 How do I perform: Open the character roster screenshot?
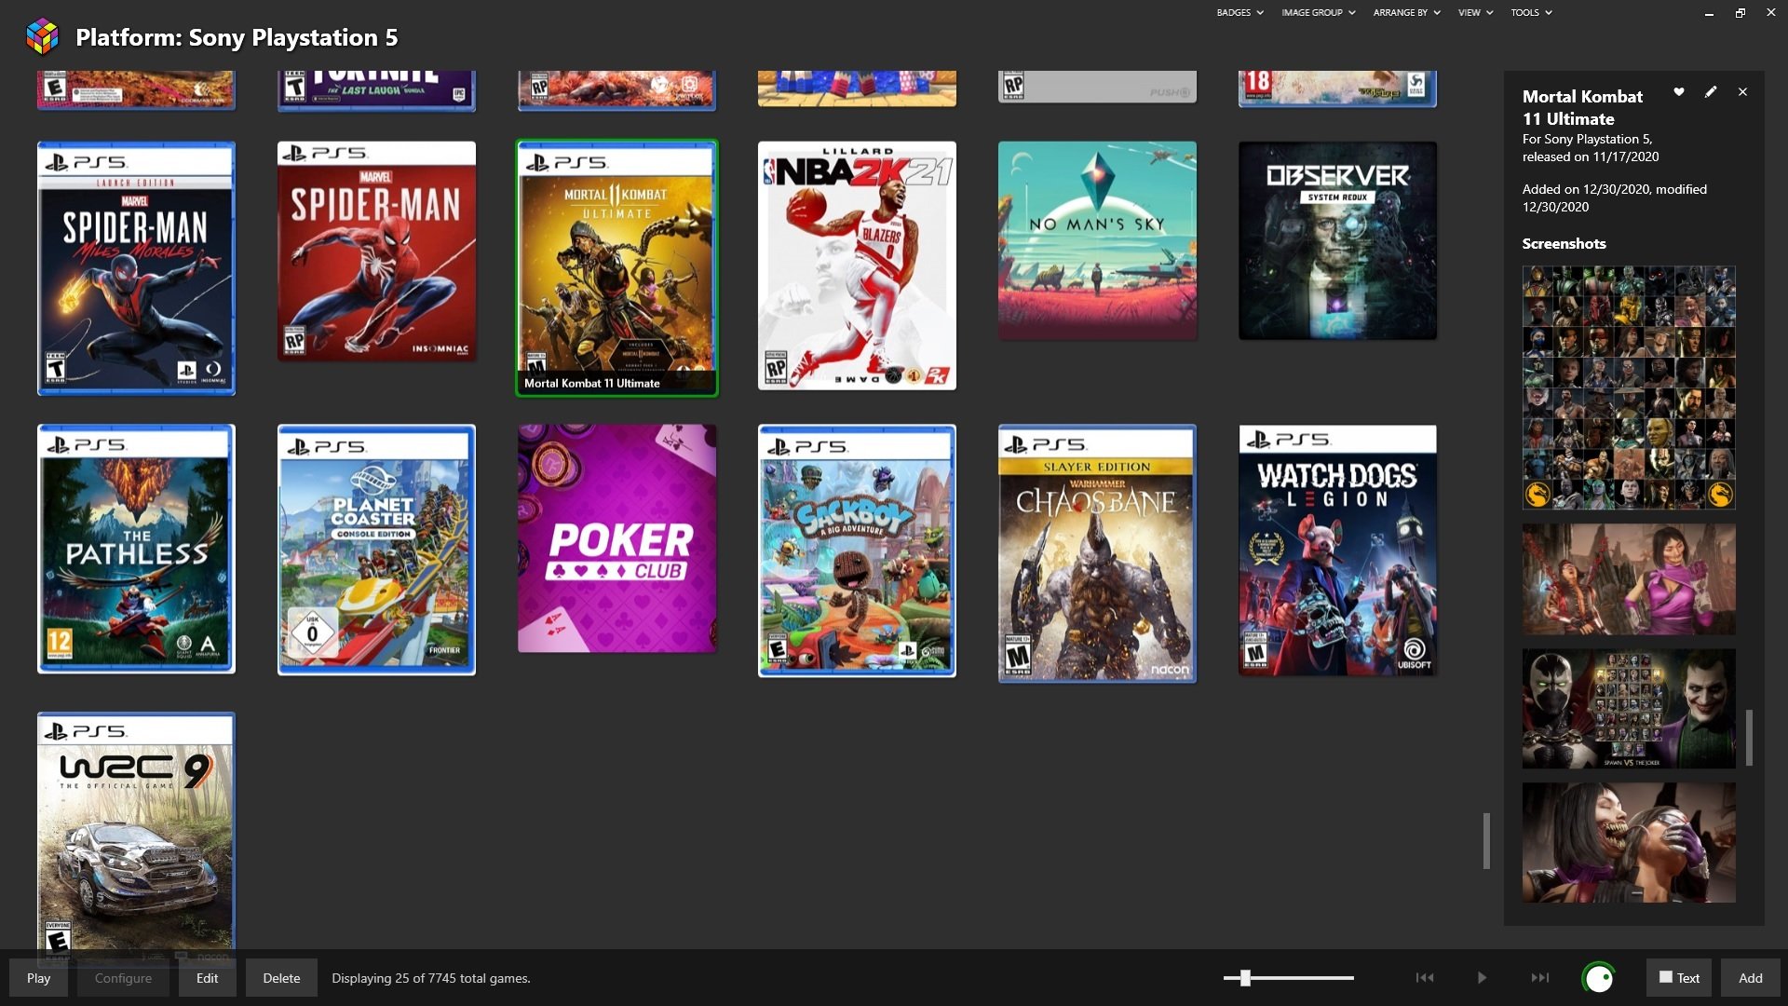coord(1629,387)
